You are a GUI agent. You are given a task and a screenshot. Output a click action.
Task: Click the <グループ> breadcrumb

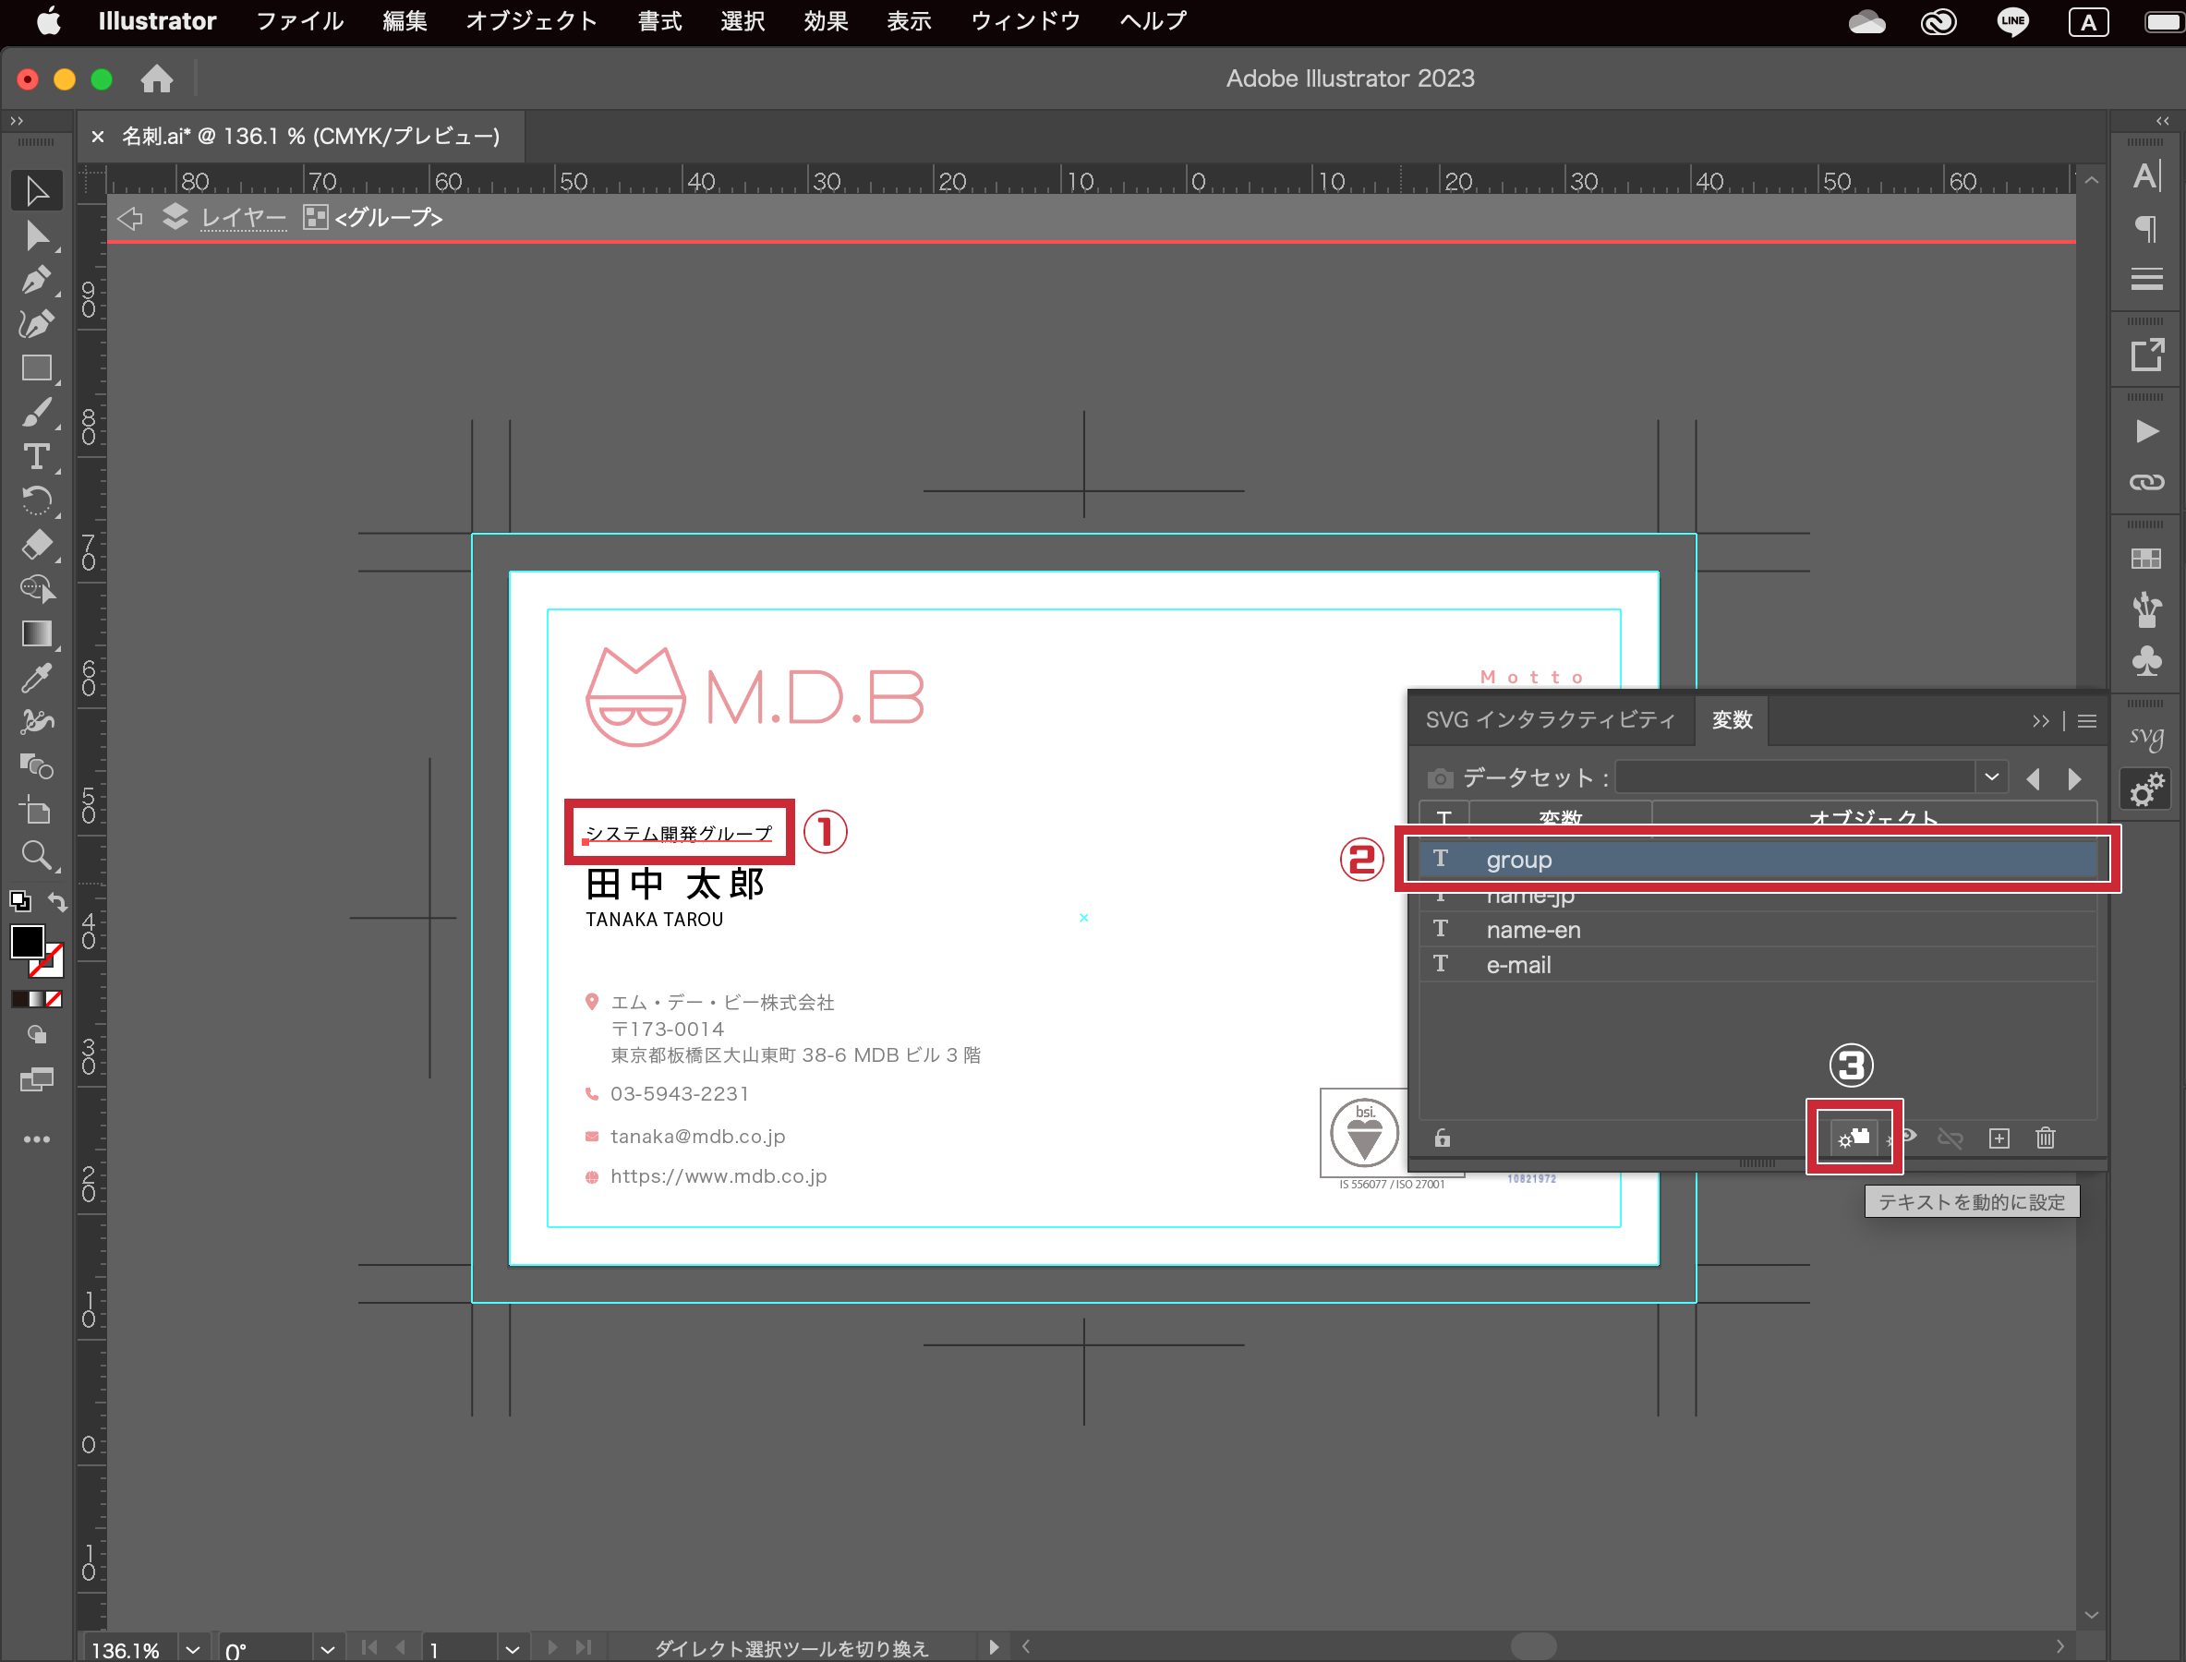pos(388,218)
